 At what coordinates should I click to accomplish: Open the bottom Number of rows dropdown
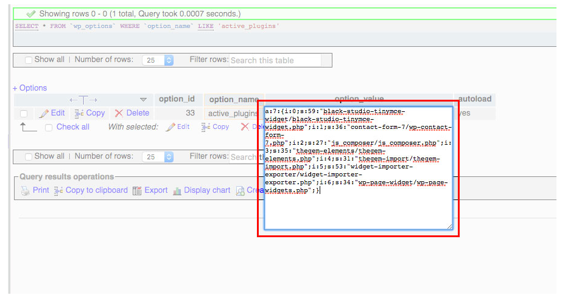pos(158,157)
